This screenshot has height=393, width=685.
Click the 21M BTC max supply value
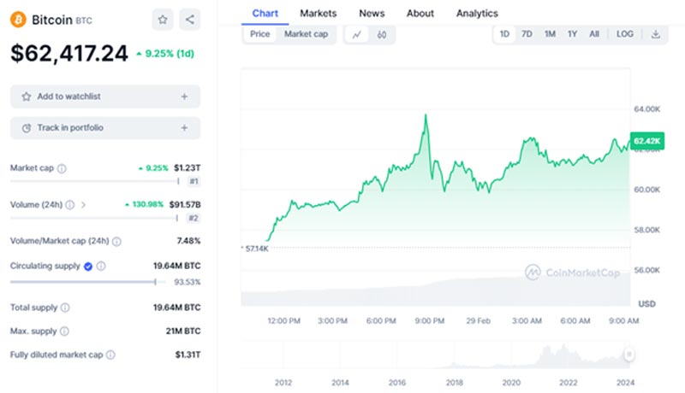[x=183, y=331]
